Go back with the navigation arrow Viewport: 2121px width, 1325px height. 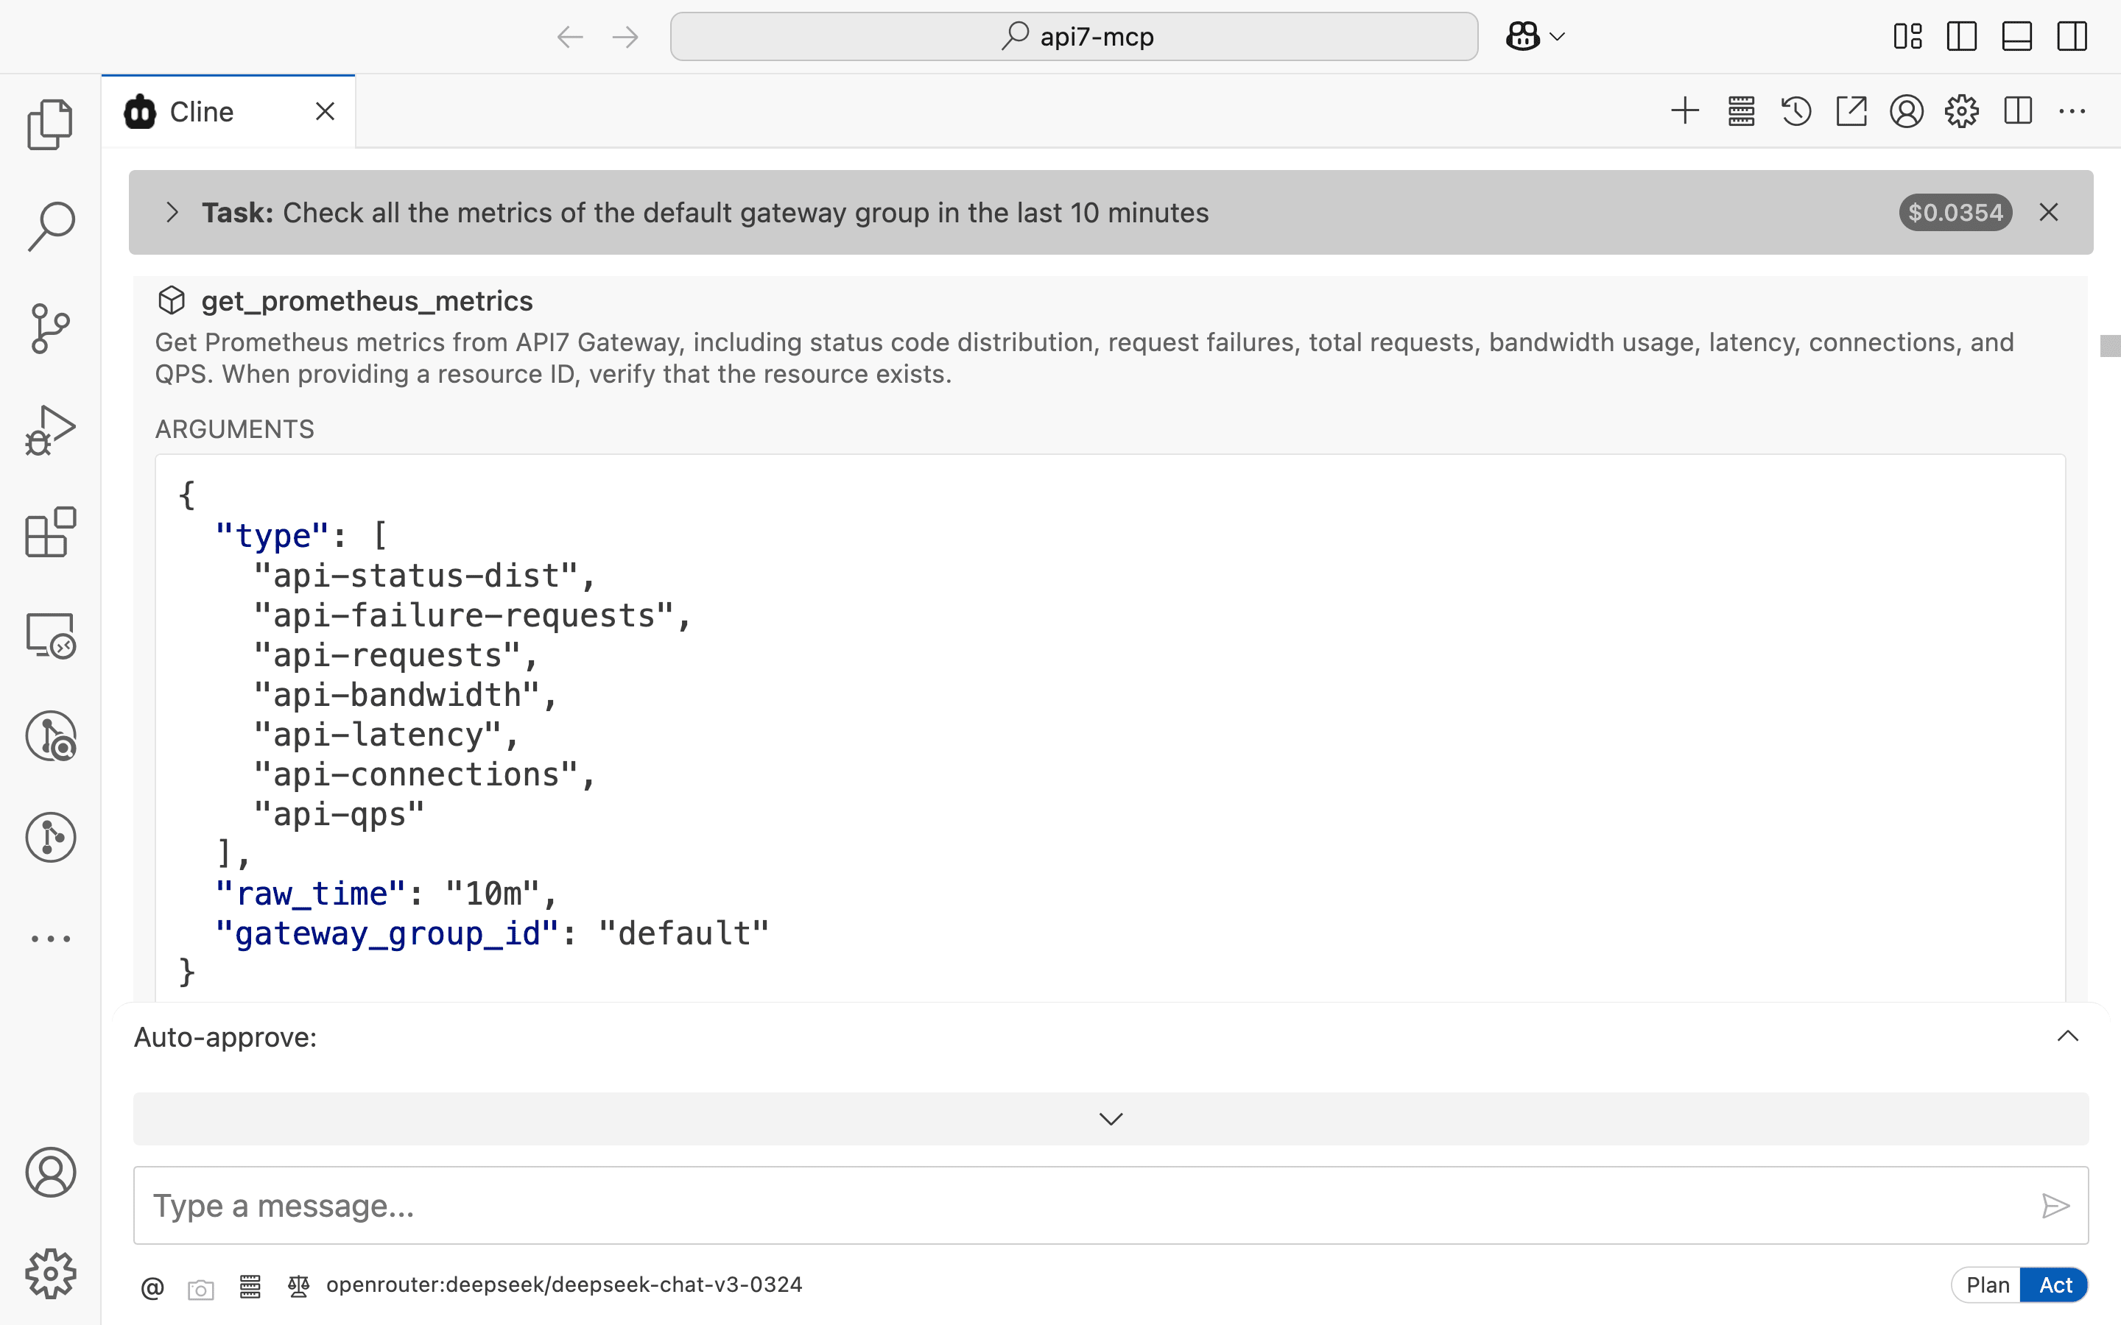[x=570, y=37]
